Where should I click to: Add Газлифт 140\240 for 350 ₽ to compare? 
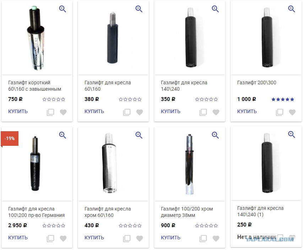click(x=203, y=112)
